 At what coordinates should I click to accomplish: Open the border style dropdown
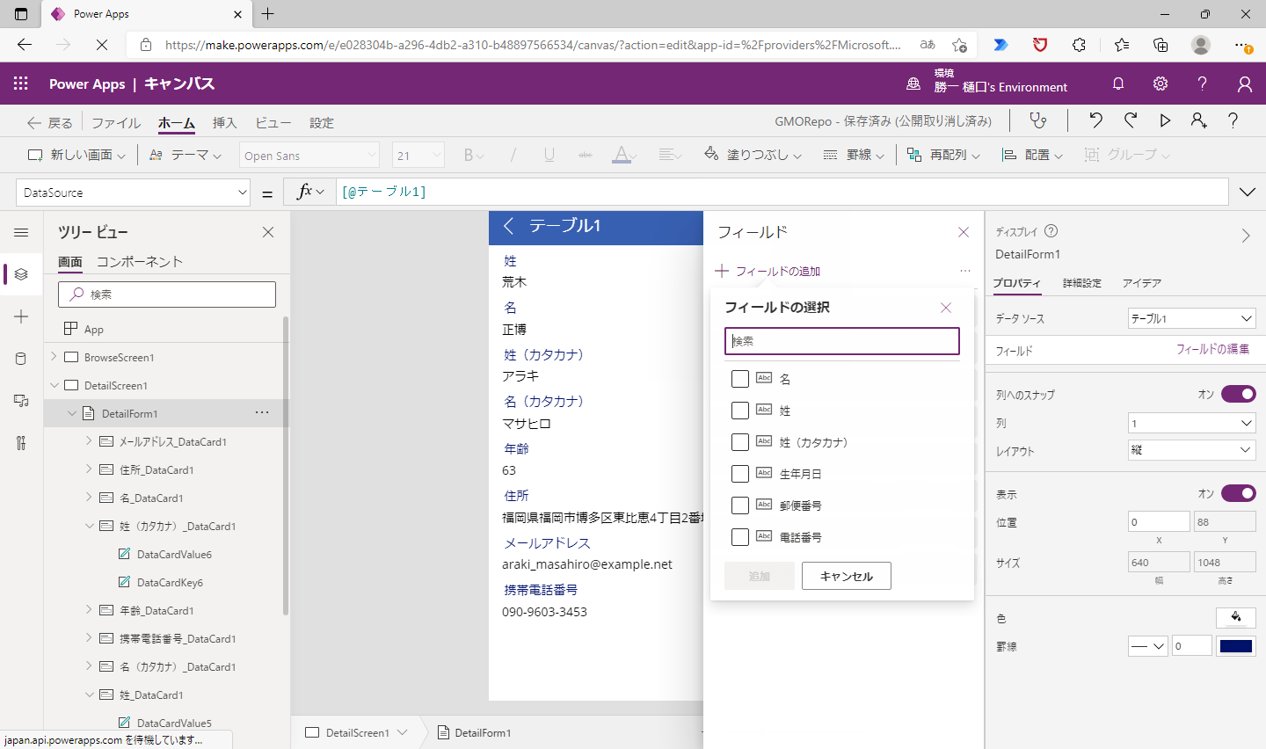[1147, 646]
